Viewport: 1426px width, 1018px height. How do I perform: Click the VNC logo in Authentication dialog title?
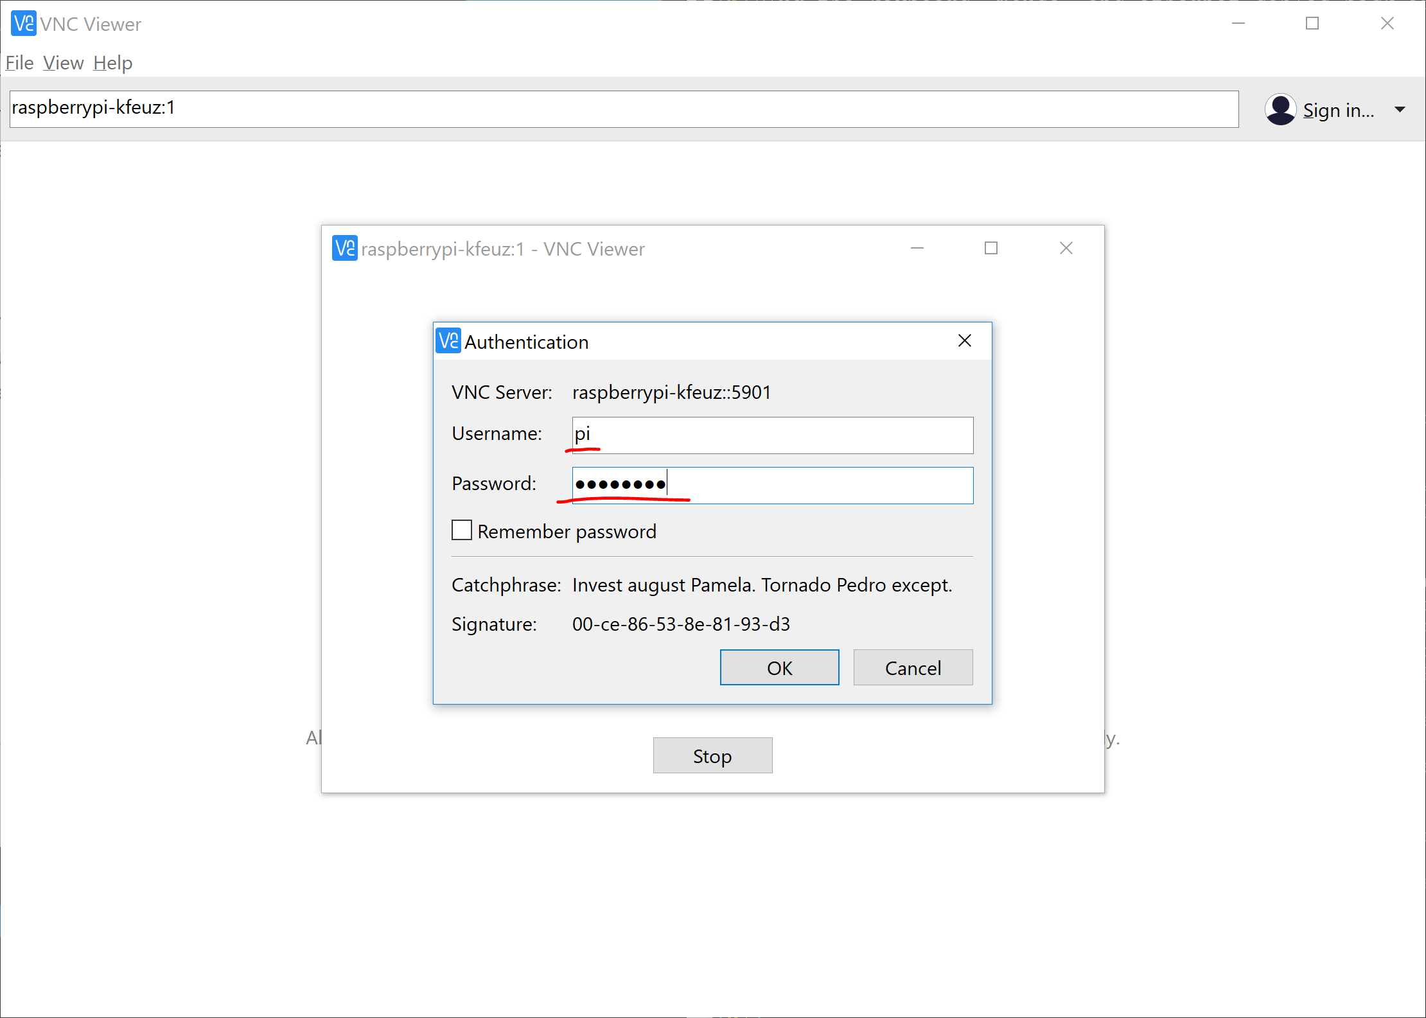click(x=448, y=341)
